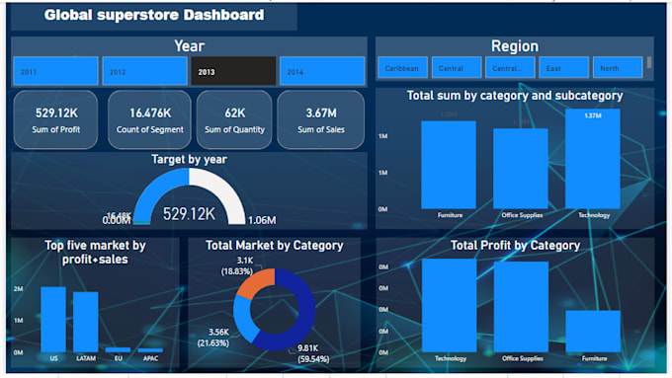672x378 pixels.
Task: Select the Furniture bar in Total Profit chart
Action: point(593,332)
